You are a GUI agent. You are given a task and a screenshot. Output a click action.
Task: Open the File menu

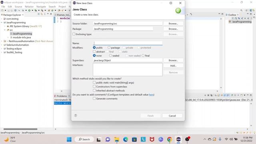3,6
